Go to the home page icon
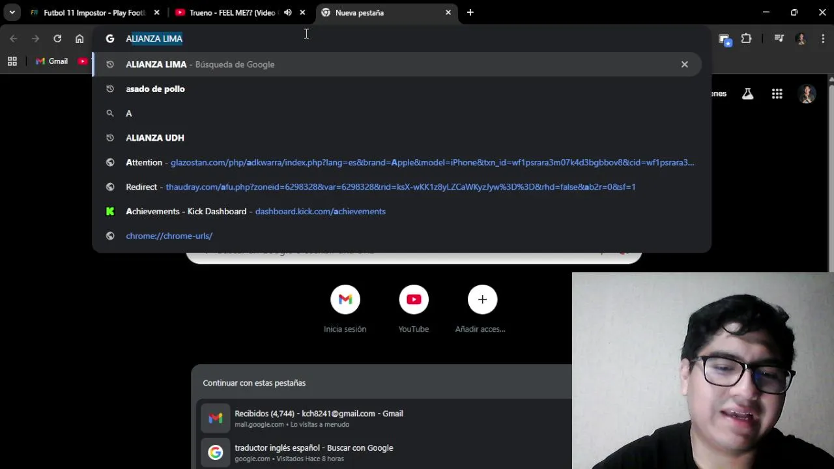Image resolution: width=834 pixels, height=469 pixels. (x=79, y=38)
